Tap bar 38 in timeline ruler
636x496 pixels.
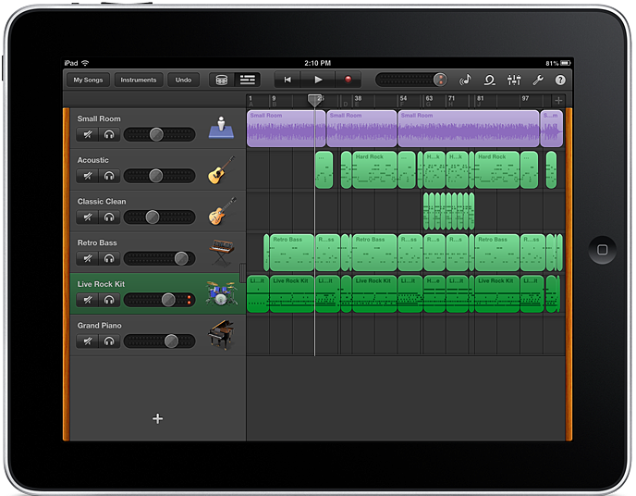(358, 98)
